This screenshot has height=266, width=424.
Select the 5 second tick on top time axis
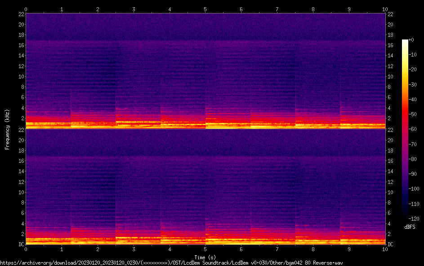(205, 9)
